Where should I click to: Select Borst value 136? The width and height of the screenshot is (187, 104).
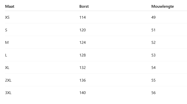point(82,80)
